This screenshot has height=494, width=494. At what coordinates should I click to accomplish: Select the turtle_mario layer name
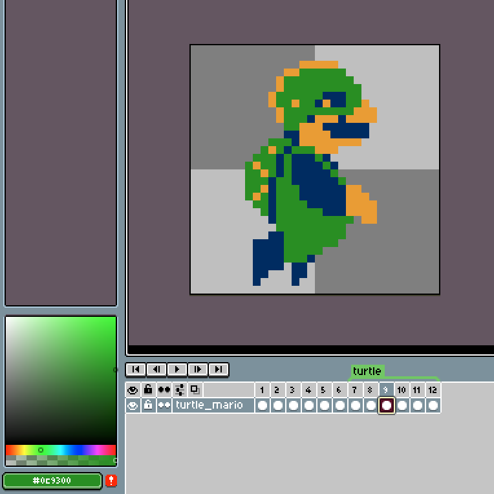click(x=213, y=405)
